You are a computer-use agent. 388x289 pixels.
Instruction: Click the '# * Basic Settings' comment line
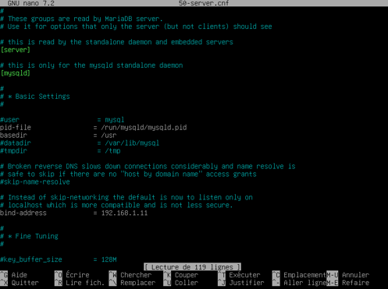35,97
